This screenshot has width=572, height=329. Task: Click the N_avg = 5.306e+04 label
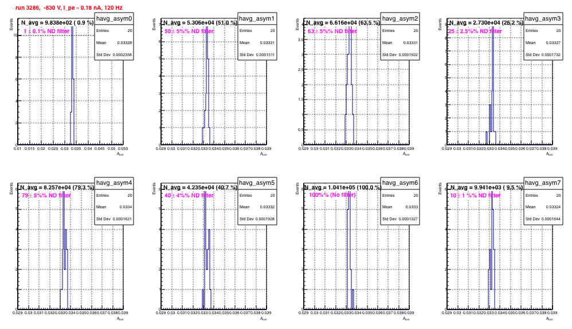coord(200,23)
